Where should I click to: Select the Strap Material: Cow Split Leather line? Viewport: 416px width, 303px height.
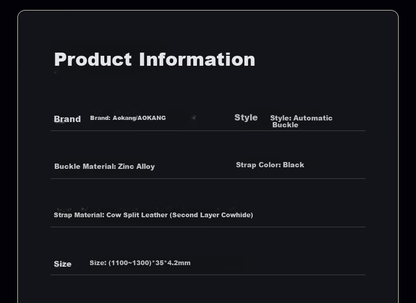[x=153, y=215]
